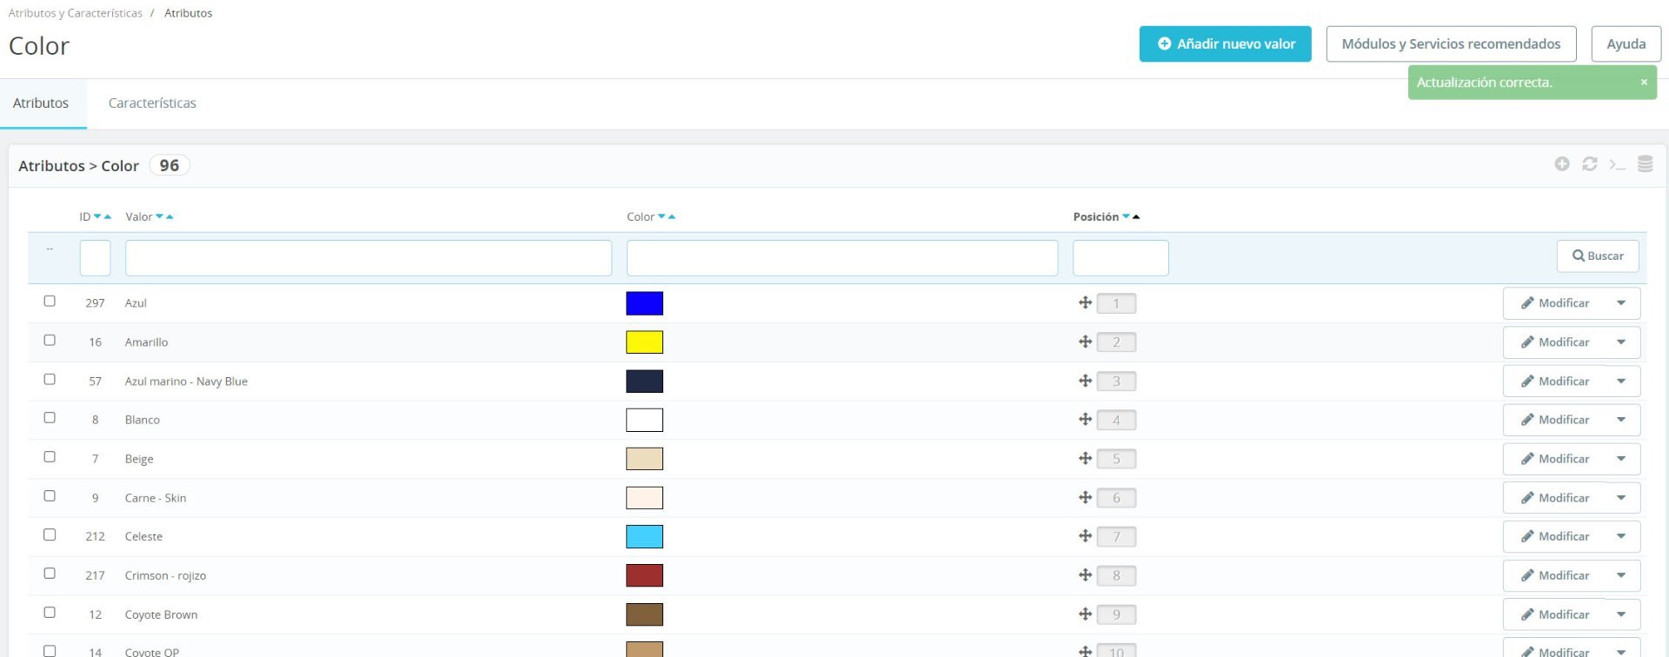Check the box for Azul row

click(50, 301)
